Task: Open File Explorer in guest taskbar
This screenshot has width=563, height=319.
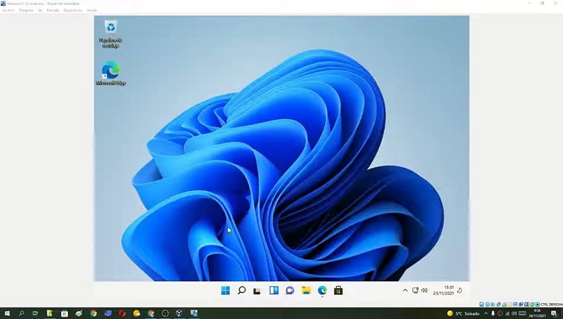Action: (x=306, y=291)
